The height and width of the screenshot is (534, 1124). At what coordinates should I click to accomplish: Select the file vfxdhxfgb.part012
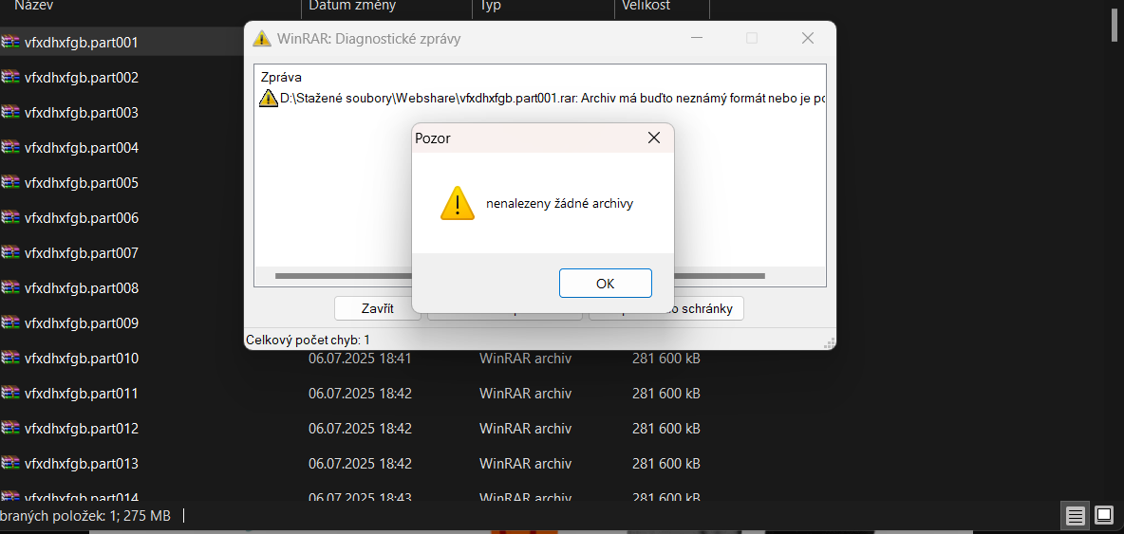(81, 428)
